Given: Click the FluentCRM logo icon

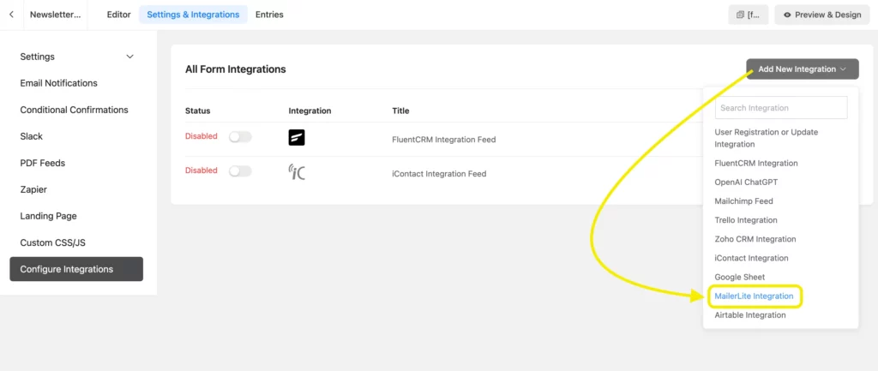Looking at the screenshot, I should [297, 137].
